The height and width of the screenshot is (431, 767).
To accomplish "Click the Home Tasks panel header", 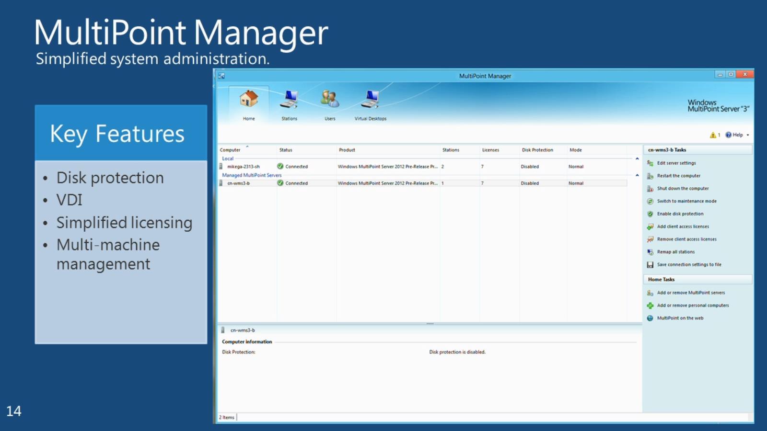I will [697, 280].
